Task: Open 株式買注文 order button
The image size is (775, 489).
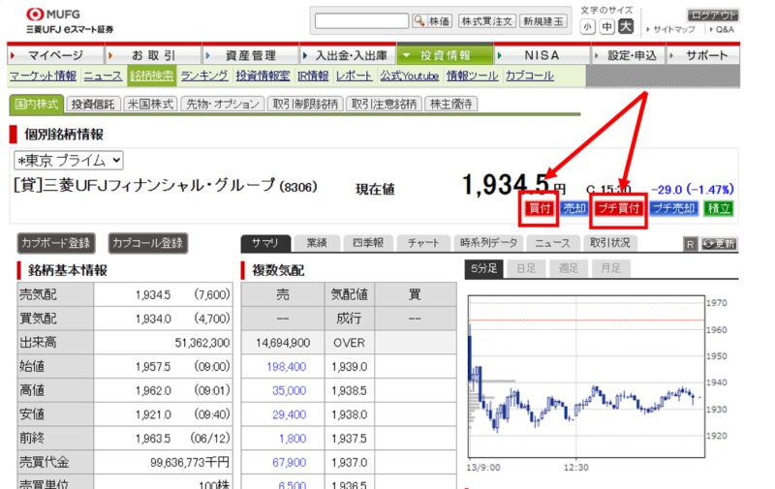Action: (487, 20)
